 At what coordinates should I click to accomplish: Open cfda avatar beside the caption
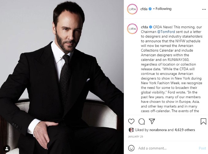pos(132,29)
